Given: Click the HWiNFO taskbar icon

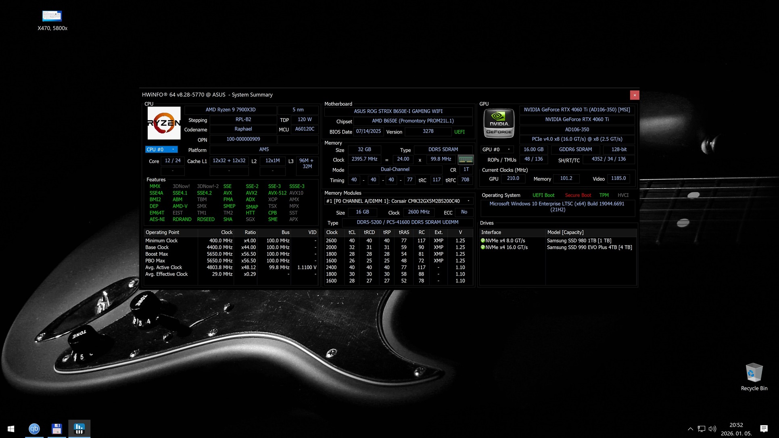Looking at the screenshot, I should pos(79,429).
